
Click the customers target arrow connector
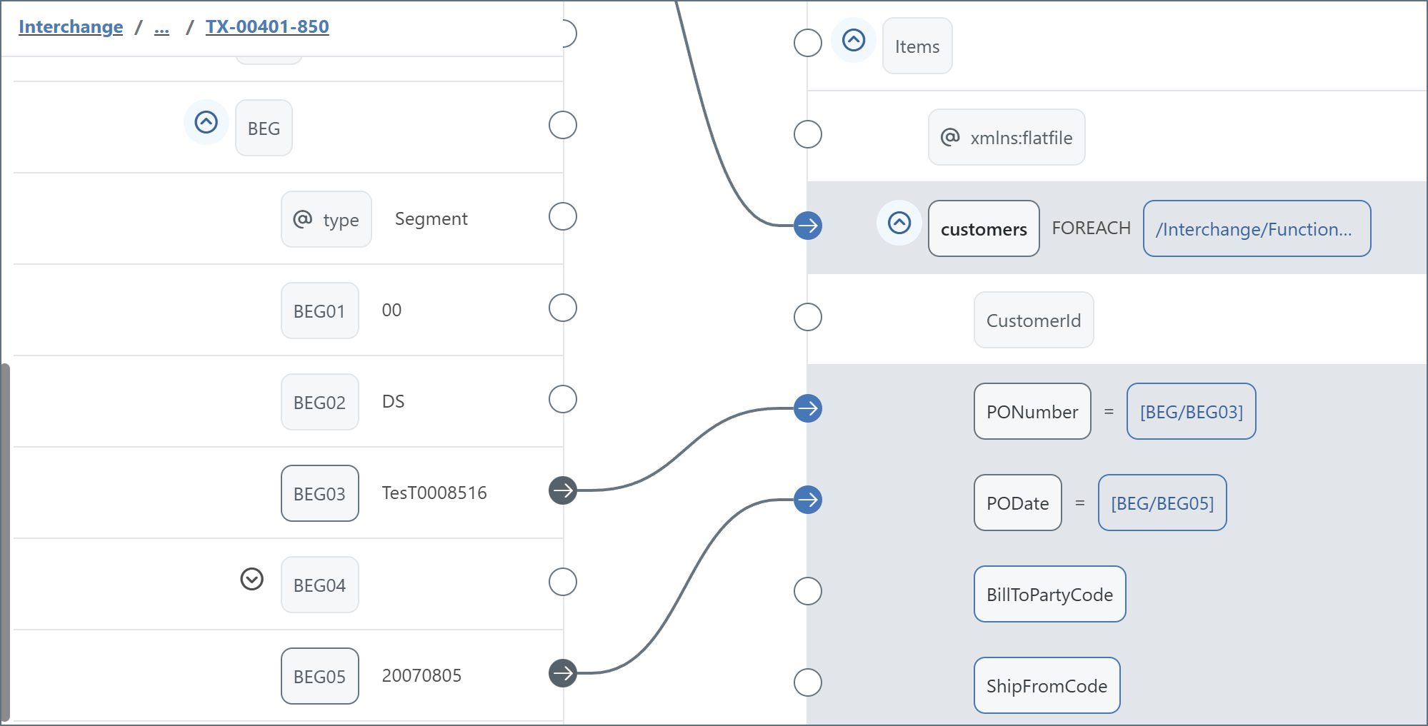[x=808, y=226]
